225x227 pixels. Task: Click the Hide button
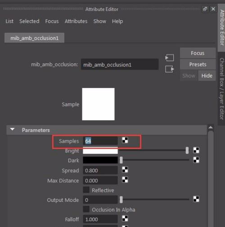click(207, 76)
